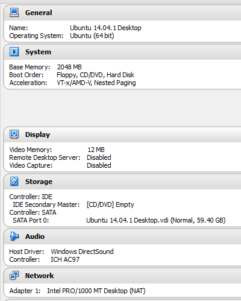This screenshot has width=241, height=301.
Task: Click the Controller: SATA row
Action: pos(33,212)
